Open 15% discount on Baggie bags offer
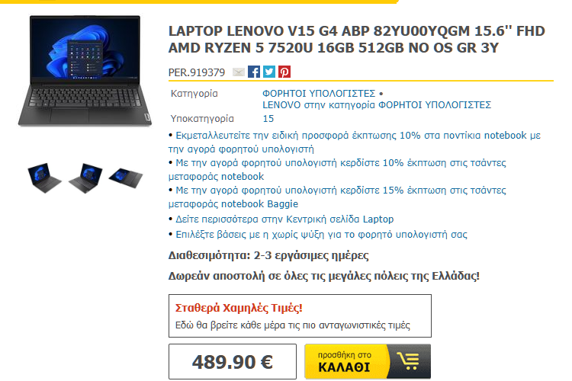 (337, 197)
